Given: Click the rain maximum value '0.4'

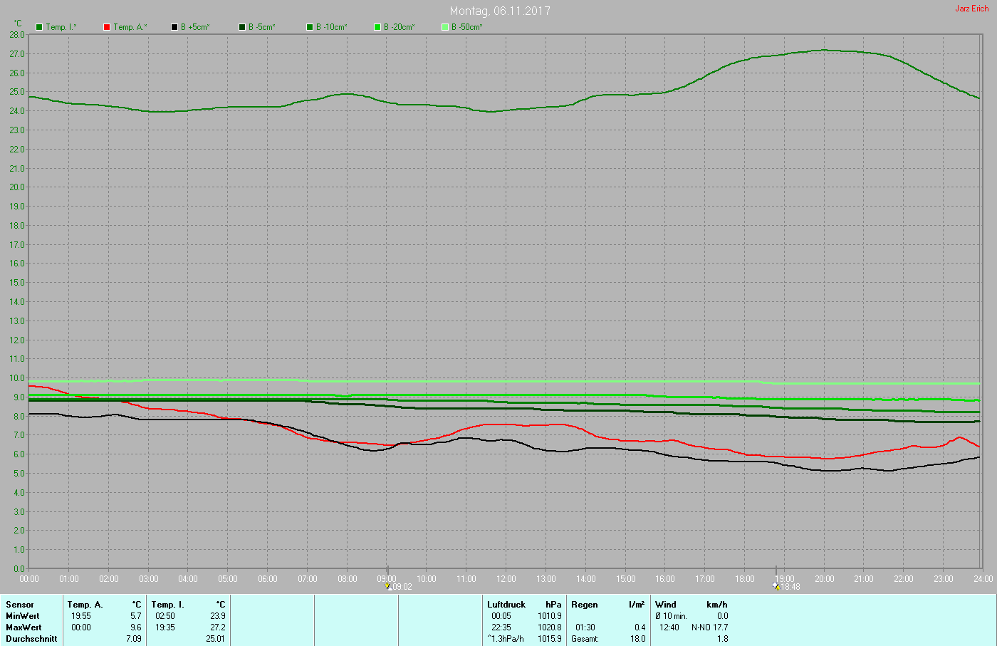Looking at the screenshot, I should (x=640, y=627).
